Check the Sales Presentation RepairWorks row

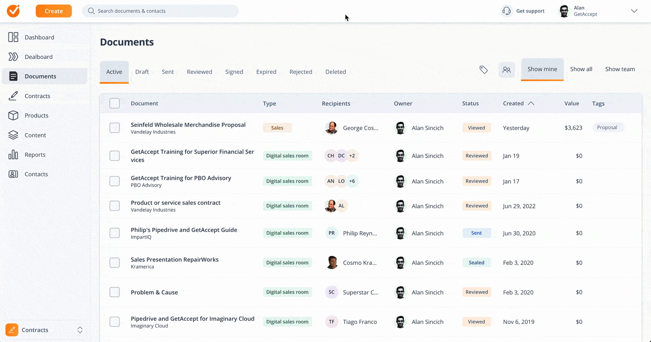pos(115,262)
